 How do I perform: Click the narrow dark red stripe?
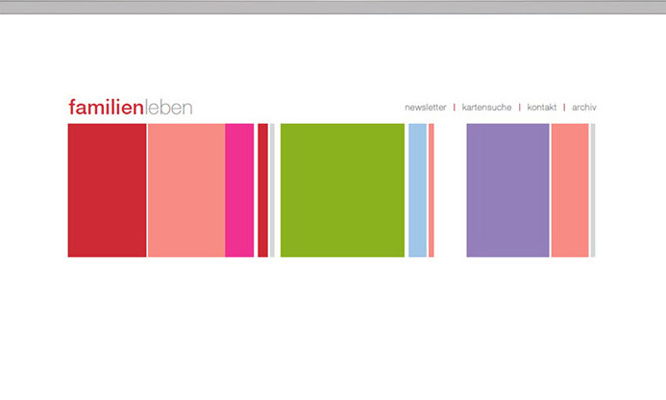tap(262, 190)
